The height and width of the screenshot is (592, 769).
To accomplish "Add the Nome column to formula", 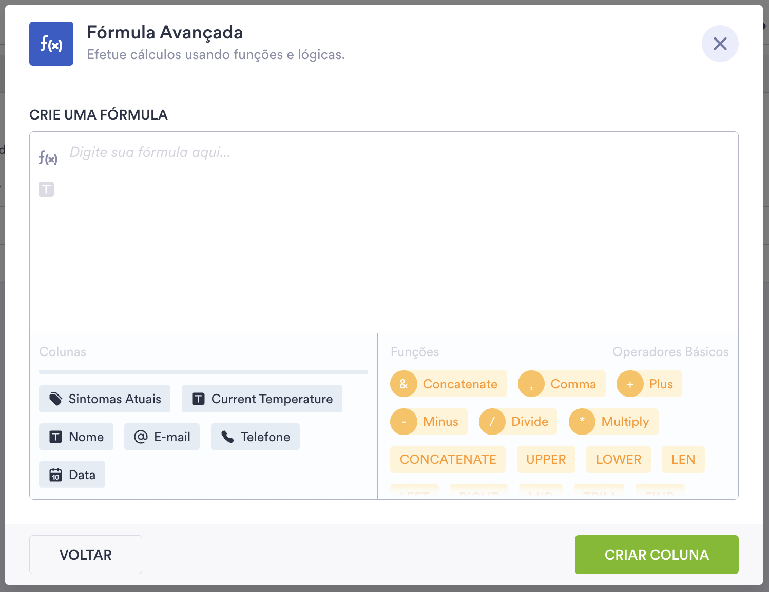I will point(76,437).
